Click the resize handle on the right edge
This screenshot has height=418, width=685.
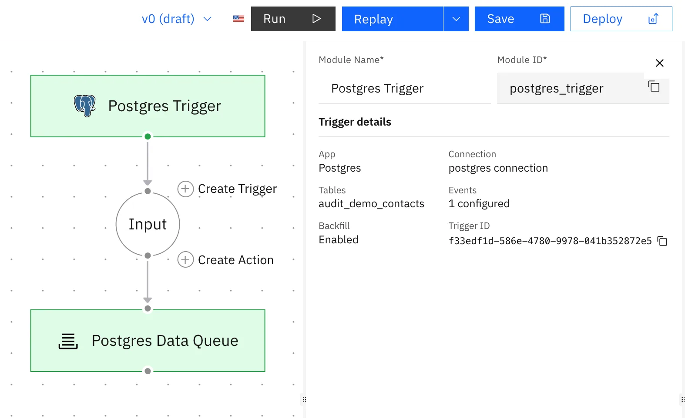coord(682,399)
